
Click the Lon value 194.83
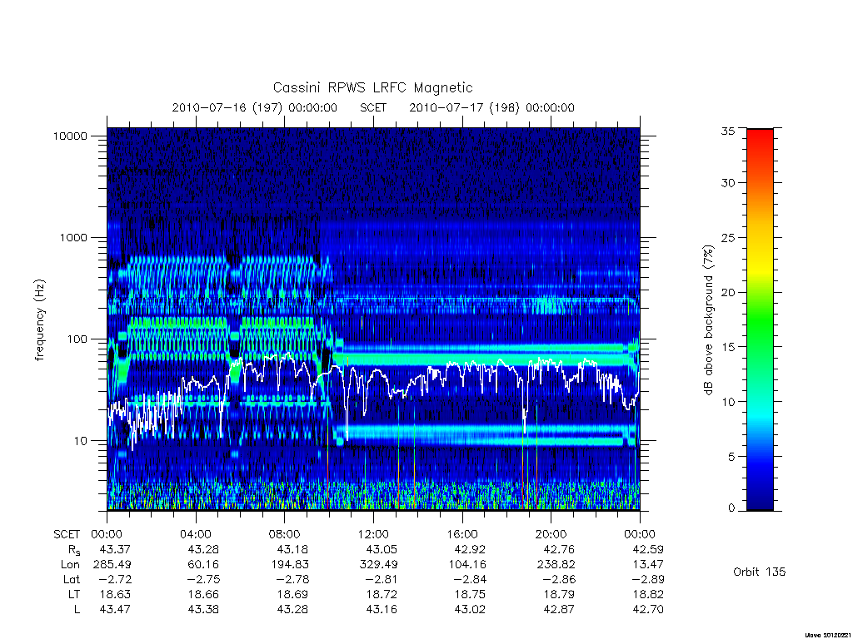tap(289, 565)
